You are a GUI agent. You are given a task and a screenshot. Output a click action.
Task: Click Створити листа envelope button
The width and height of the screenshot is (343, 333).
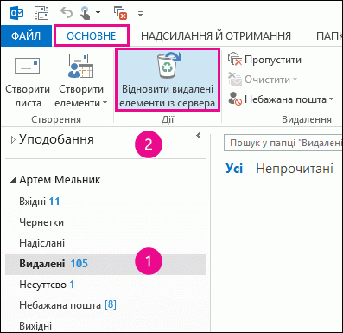pos(28,80)
